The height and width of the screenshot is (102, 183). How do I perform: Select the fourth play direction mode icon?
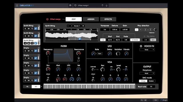[150, 30]
